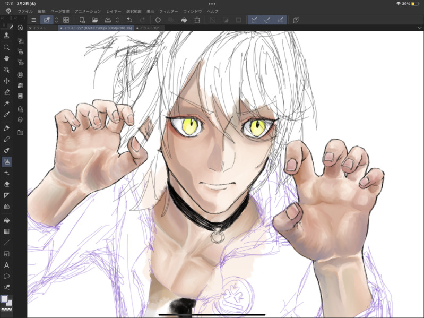This screenshot has height=318, width=424.
Task: Pick the main drawing color swatch
Action: coord(4,298)
